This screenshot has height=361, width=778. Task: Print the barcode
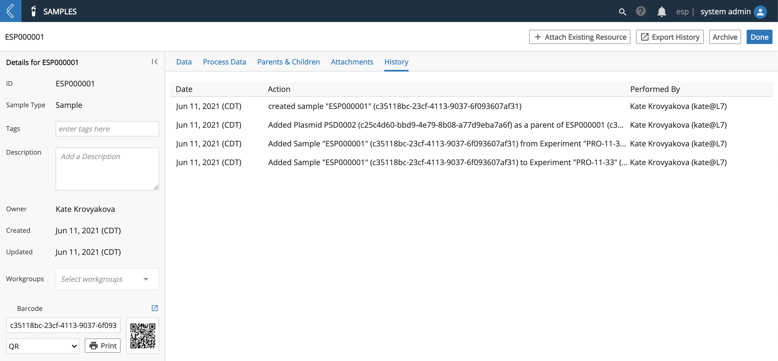point(103,345)
